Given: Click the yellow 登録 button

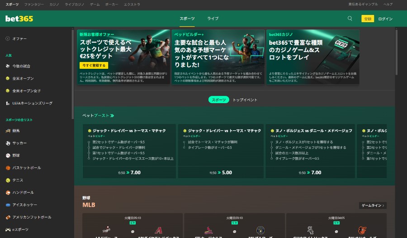Looking at the screenshot, I should point(368,19).
